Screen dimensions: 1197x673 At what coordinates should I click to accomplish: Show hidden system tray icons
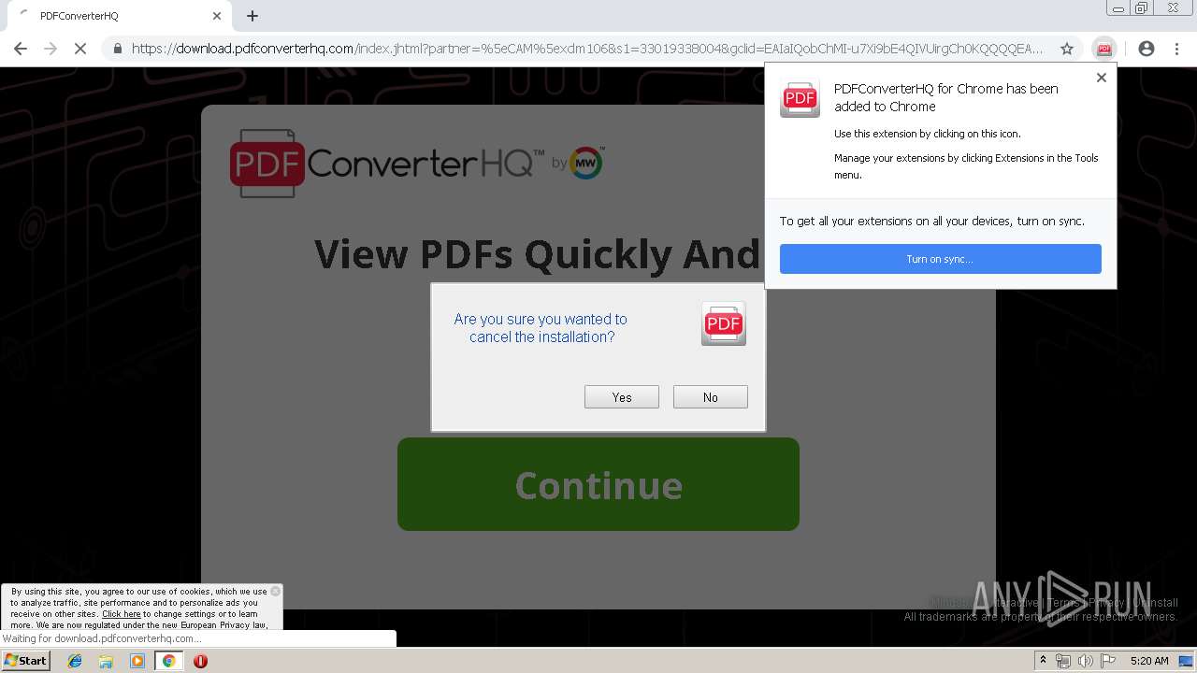[1043, 661]
